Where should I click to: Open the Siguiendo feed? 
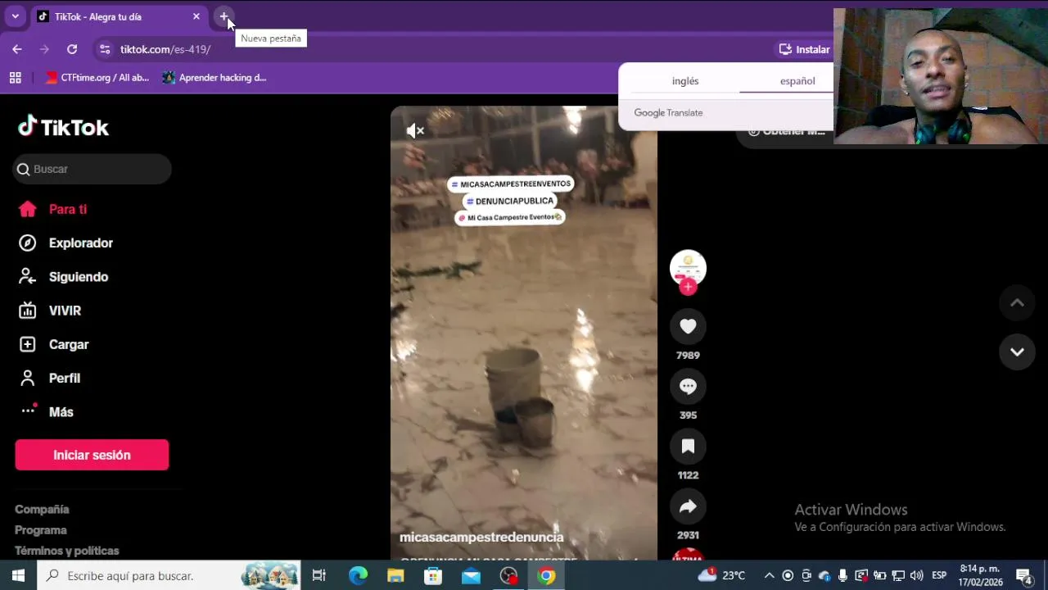click(64, 277)
